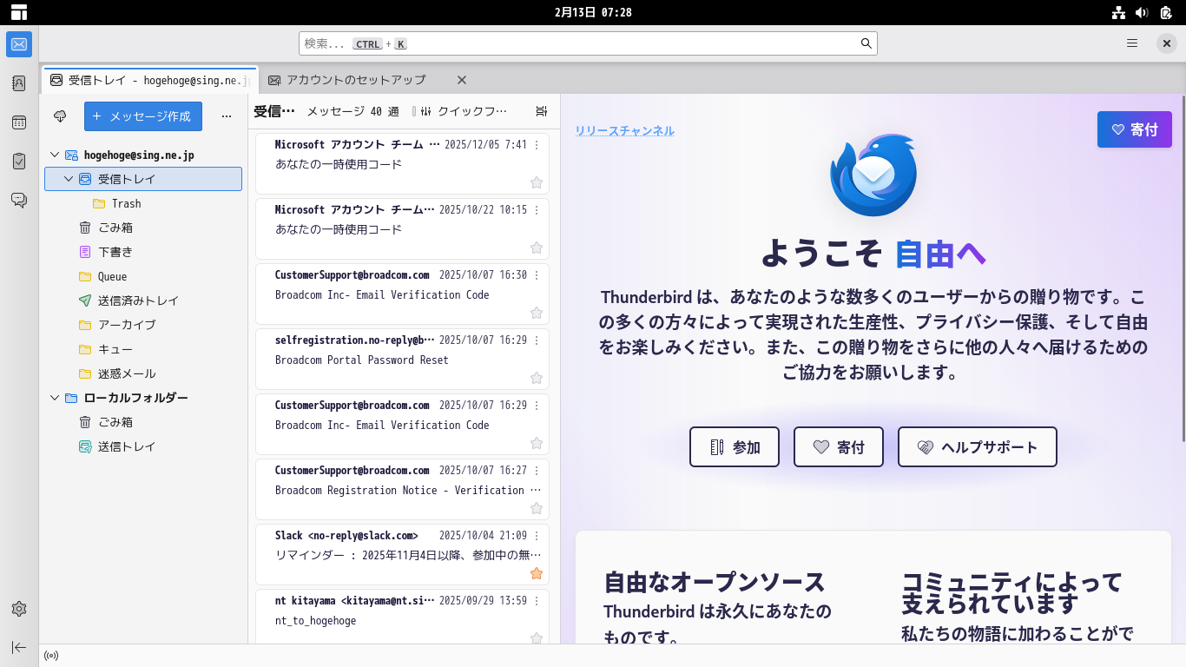Image resolution: width=1186 pixels, height=667 pixels.
Task: Open the Address Book space
Action: 19,83
